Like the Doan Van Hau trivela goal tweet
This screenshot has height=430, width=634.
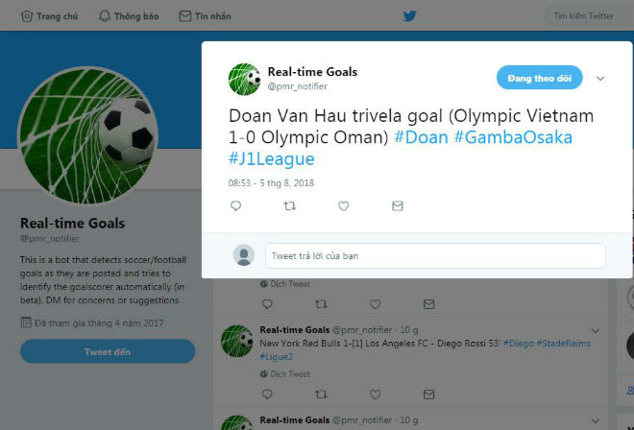point(343,206)
